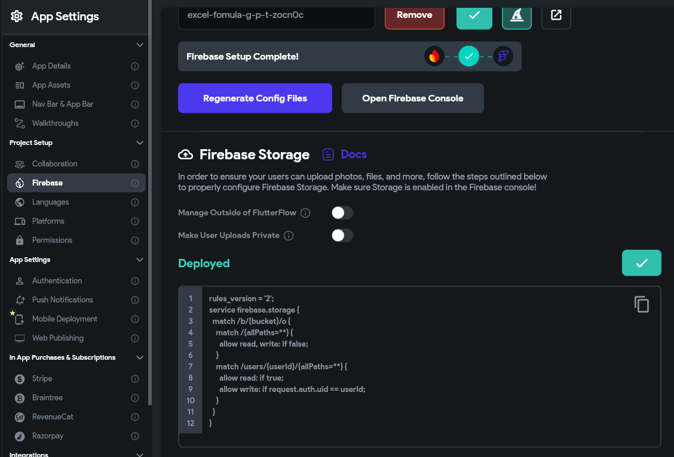Open info icon next to Braintree
The image size is (674, 457).
pyautogui.click(x=135, y=398)
